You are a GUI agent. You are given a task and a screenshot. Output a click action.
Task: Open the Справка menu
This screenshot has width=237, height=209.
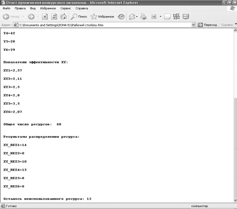(82, 8)
